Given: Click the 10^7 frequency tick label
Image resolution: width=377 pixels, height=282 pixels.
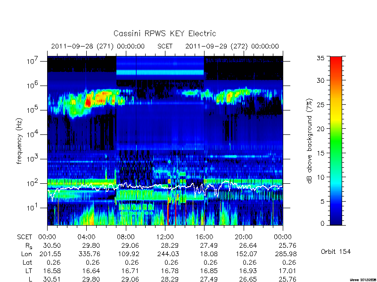Looking at the screenshot, I should tap(33, 61).
